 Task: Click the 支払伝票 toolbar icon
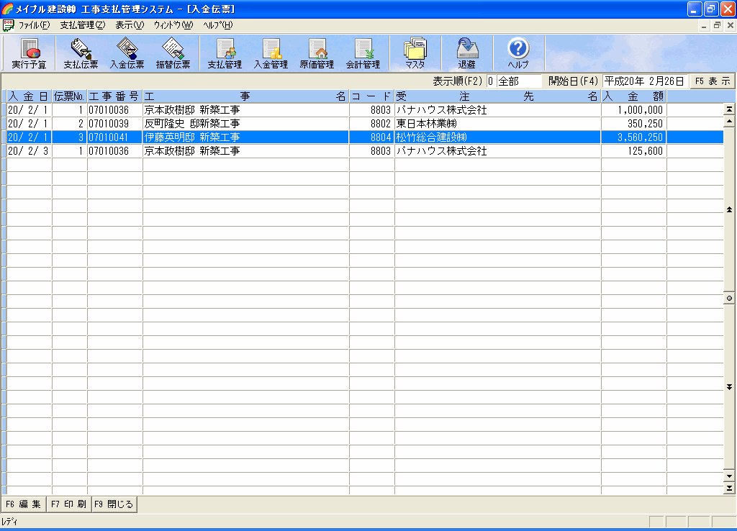click(x=81, y=53)
